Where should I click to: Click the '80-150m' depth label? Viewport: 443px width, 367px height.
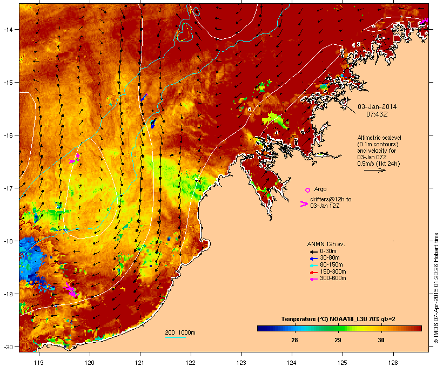[331, 265]
